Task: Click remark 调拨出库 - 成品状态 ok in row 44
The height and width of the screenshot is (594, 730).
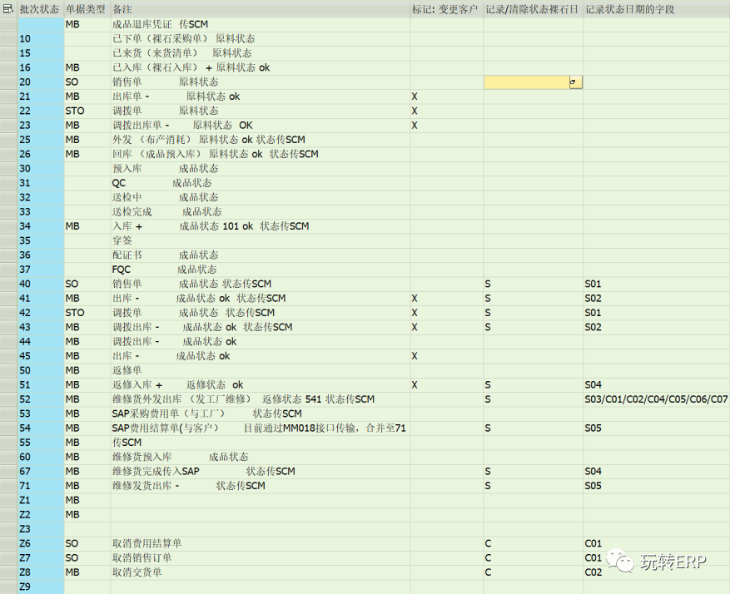Action: [x=175, y=341]
